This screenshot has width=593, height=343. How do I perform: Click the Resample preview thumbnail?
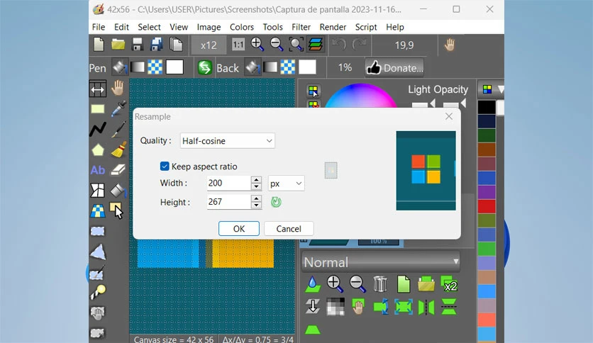click(x=426, y=171)
